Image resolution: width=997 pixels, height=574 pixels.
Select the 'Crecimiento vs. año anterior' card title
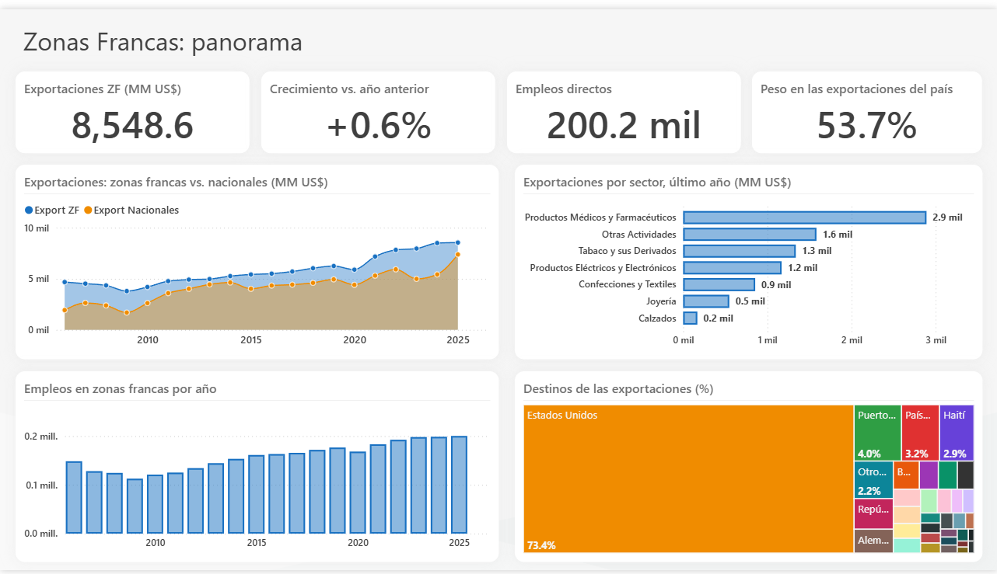point(349,89)
